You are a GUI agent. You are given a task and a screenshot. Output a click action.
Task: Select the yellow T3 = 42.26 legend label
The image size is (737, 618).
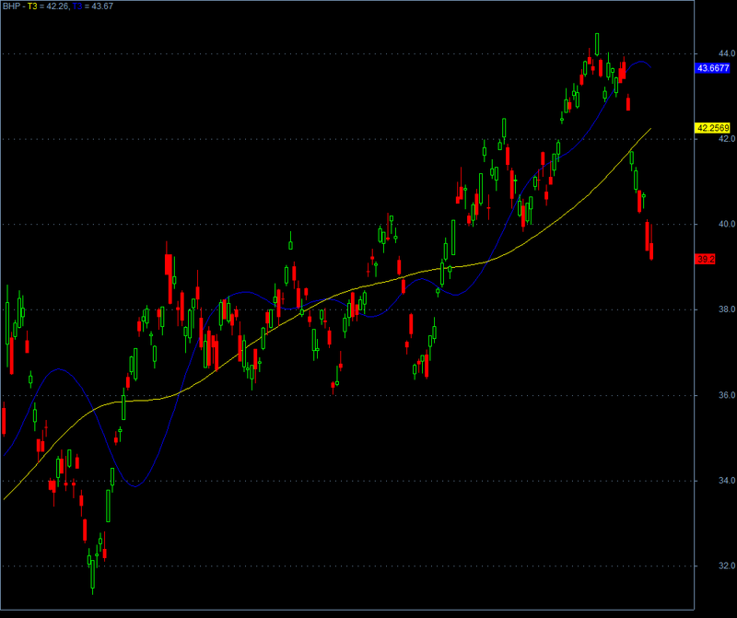(x=48, y=6)
